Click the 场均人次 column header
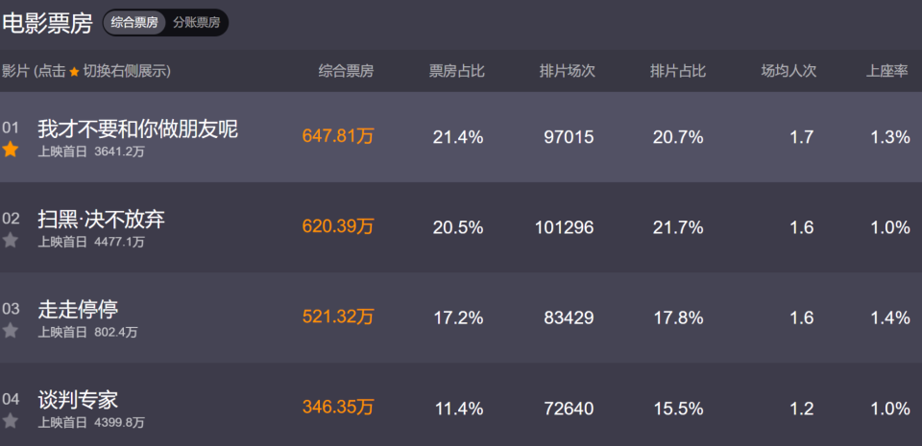922x446 pixels. (x=789, y=71)
